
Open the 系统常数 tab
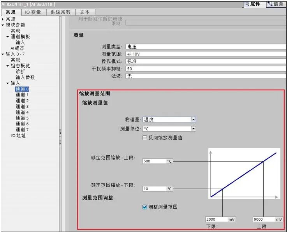[x=61, y=12]
